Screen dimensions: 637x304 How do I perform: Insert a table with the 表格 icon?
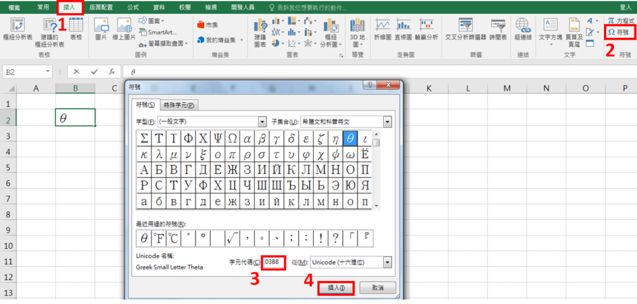(76, 29)
